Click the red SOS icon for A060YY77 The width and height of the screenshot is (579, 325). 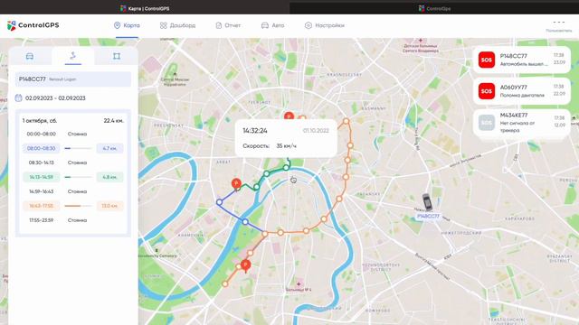click(487, 91)
